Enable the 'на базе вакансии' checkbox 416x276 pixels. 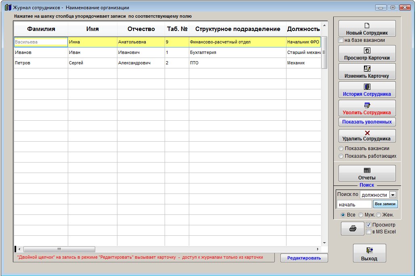click(x=341, y=40)
